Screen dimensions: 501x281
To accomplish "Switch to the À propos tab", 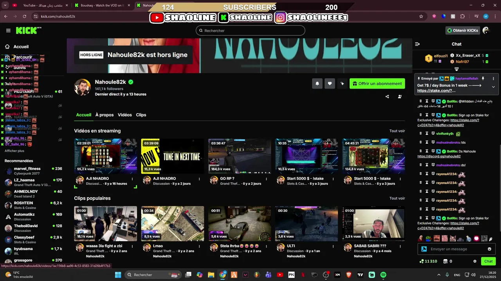I will pos(105,115).
